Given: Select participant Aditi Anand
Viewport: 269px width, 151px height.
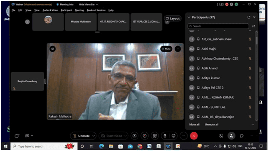Looking at the screenshot, I should click(220, 68).
